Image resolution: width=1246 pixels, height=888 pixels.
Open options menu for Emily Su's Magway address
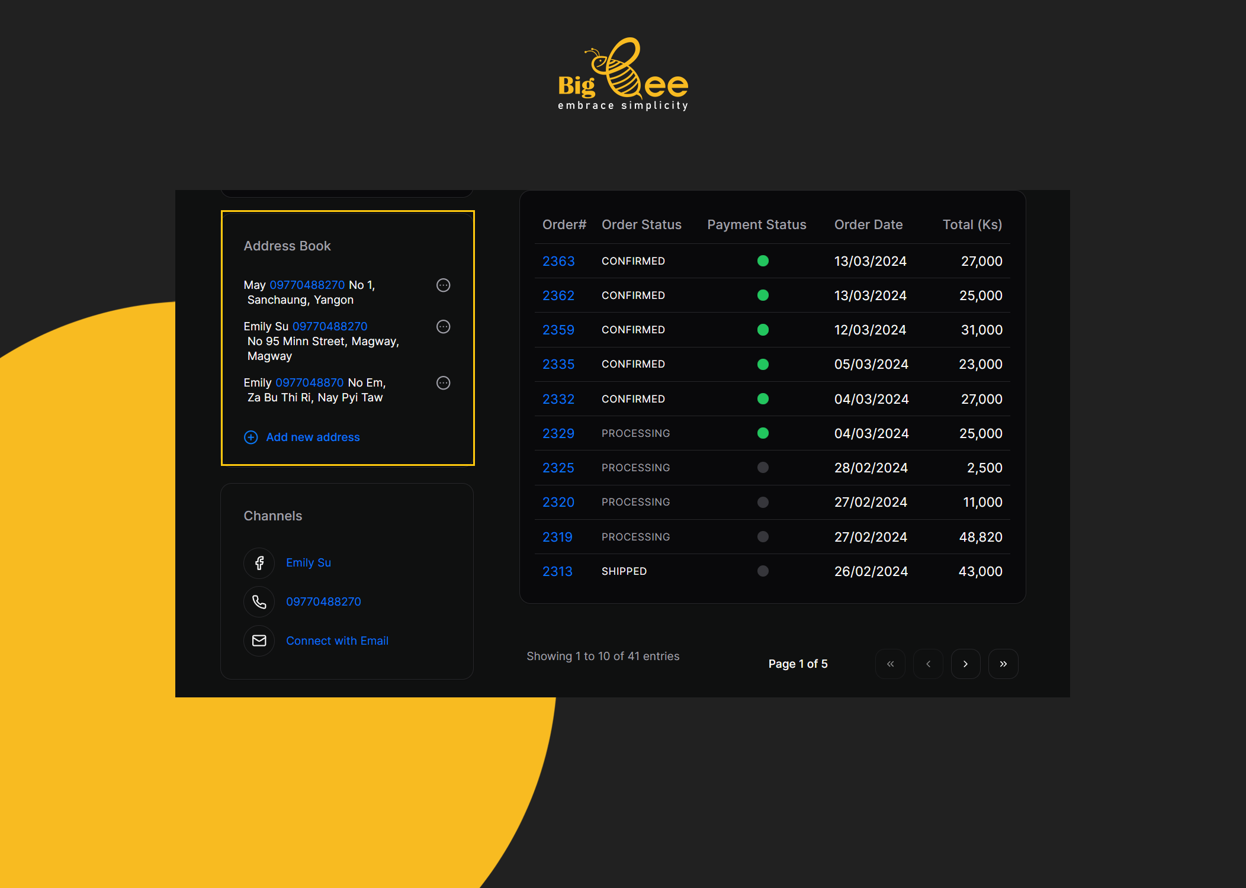pyautogui.click(x=443, y=327)
